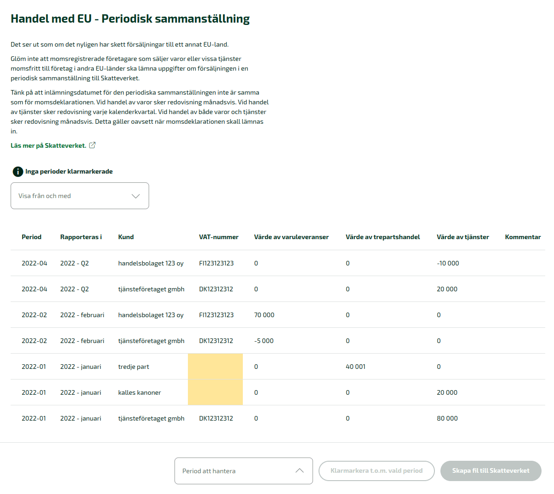
Task: Select the 70 000 varuleveranser value
Action: point(264,315)
